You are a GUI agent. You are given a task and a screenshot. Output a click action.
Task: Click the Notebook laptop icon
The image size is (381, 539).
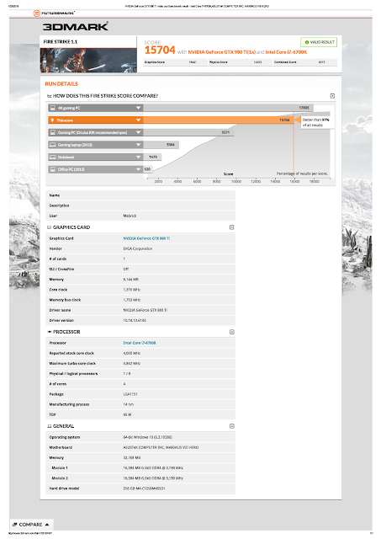(x=53, y=157)
